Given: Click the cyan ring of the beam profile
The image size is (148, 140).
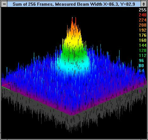Looking at the screenshot, I should (x=74, y=66).
